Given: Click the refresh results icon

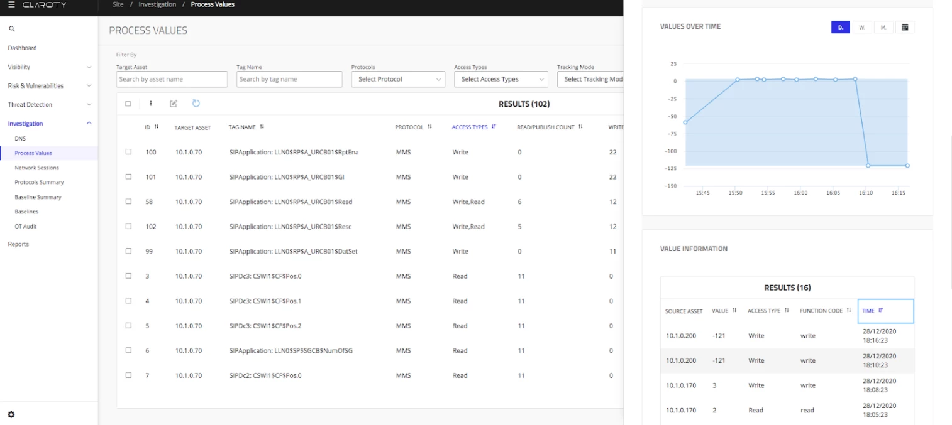Looking at the screenshot, I should (x=196, y=104).
